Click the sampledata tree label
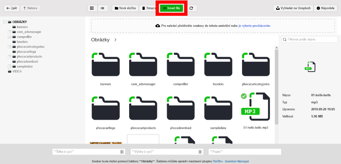341x164 pixels. tap(25, 66)
